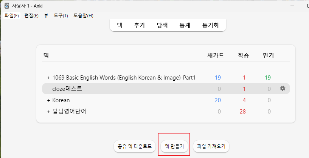309x158 pixels.
Task: Click the 공유 덱 다운로드 button
Action: (135, 146)
